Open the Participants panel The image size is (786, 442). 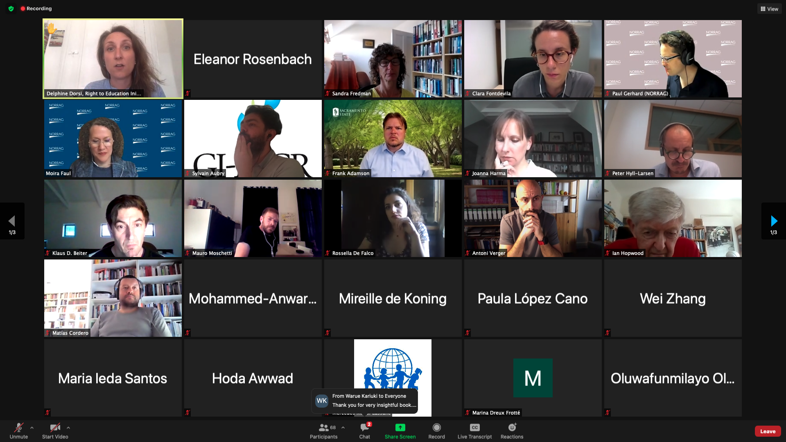tap(323, 431)
